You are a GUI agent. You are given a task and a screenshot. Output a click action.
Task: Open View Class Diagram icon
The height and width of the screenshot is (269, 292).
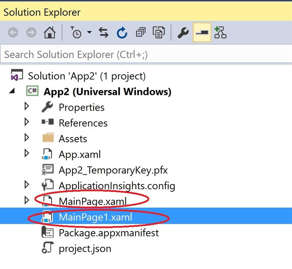(x=220, y=33)
